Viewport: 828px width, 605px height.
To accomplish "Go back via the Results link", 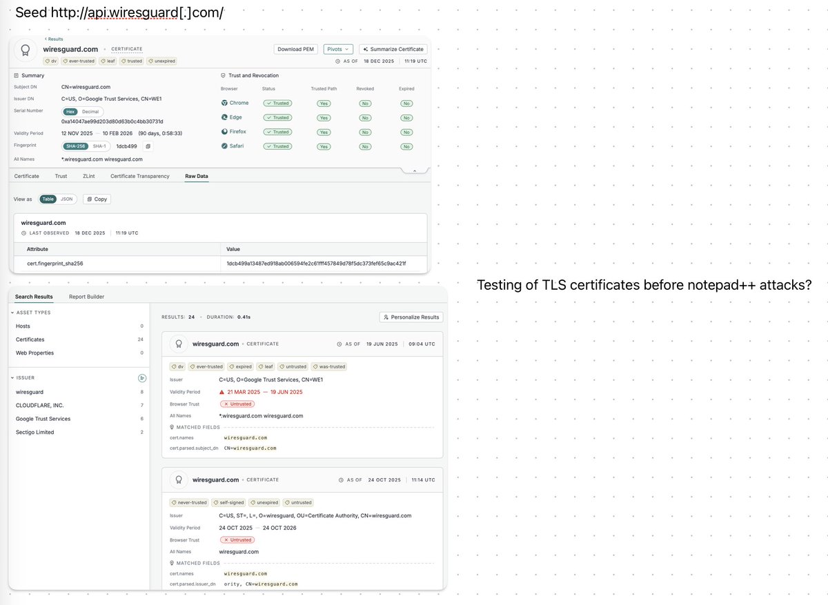I will (53, 39).
